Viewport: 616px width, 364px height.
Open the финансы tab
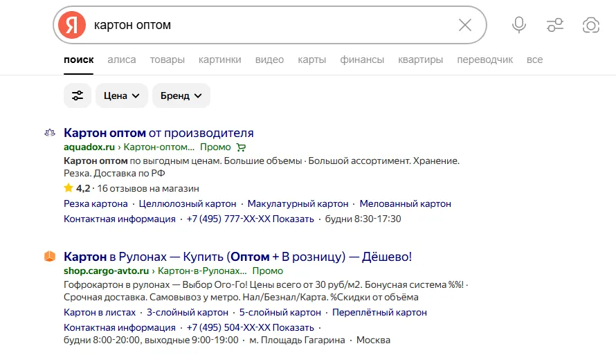point(362,60)
